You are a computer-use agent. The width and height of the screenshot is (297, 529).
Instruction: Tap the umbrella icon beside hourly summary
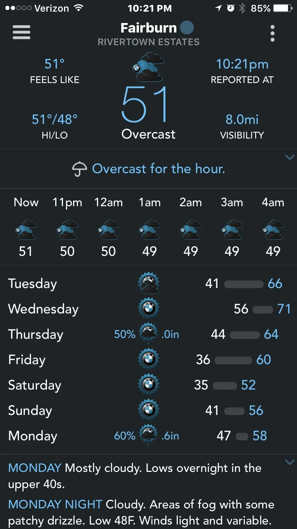[79, 169]
